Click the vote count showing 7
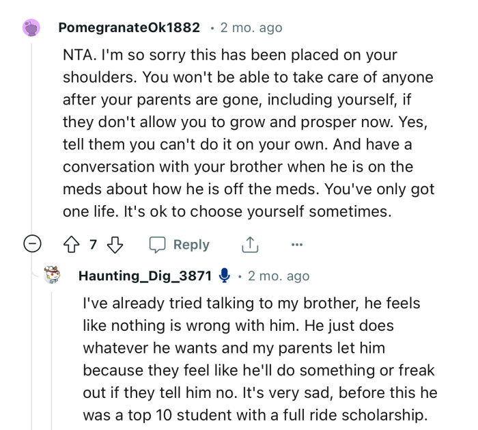The height and width of the screenshot is (430, 478). (94, 245)
